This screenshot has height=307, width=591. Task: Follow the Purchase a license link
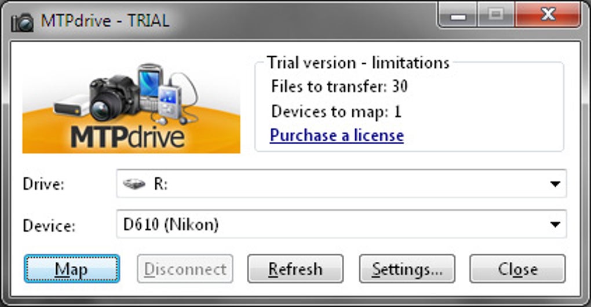(337, 135)
